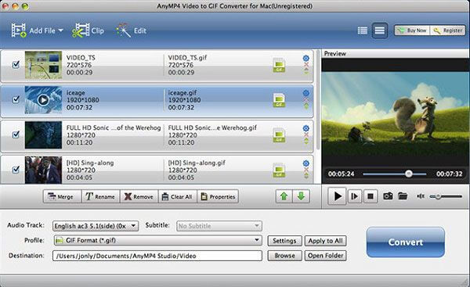Uncheck the VIDEO_TS file checkbox
Screen dimensions: 470x287
[16, 64]
